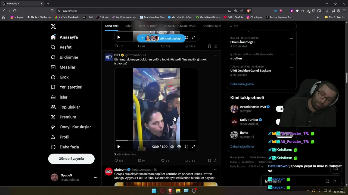Click Gönderi yayınla button
The width and height of the screenshot is (348, 195).
click(71, 159)
